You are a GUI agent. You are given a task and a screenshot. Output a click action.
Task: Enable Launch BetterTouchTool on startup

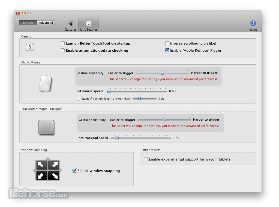[63, 43]
